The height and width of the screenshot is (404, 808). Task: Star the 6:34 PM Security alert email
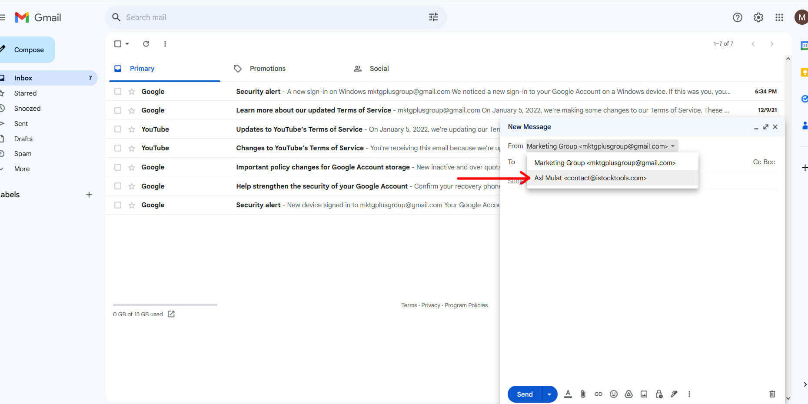pos(132,91)
